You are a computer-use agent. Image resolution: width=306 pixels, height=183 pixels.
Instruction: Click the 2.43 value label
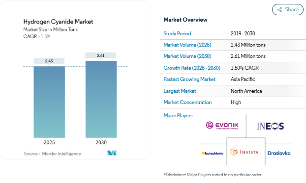(49, 61)
